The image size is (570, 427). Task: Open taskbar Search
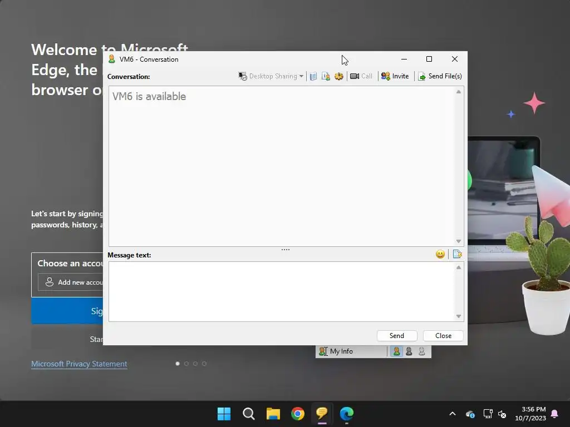point(249,414)
